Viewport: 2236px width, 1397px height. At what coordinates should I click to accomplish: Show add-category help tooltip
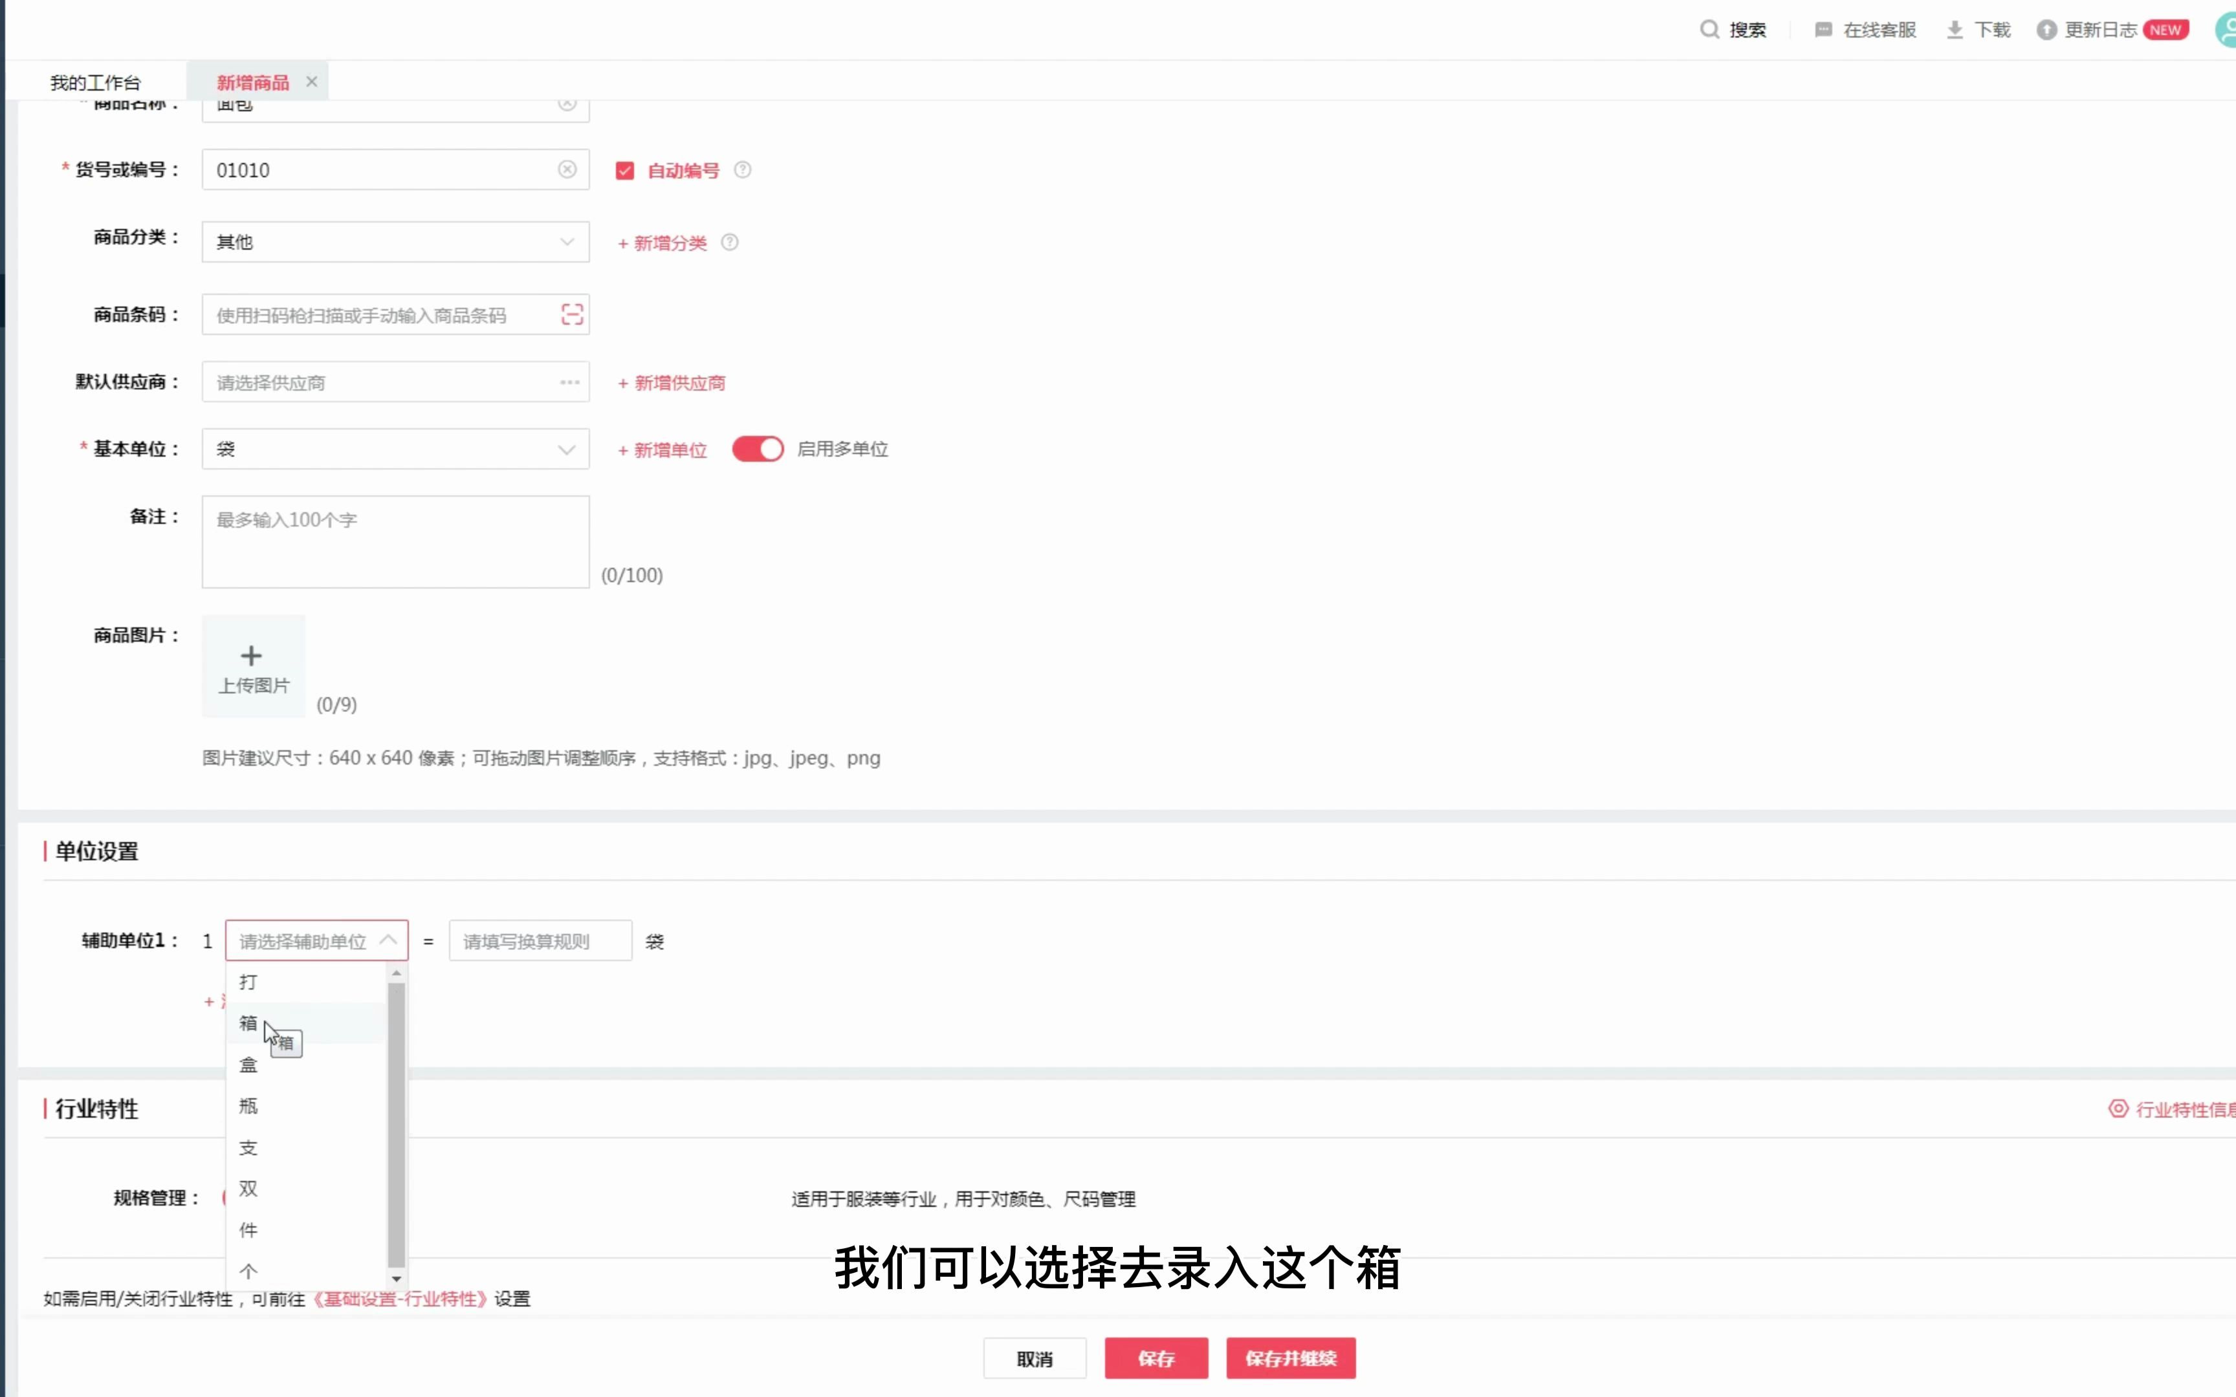pyautogui.click(x=730, y=242)
